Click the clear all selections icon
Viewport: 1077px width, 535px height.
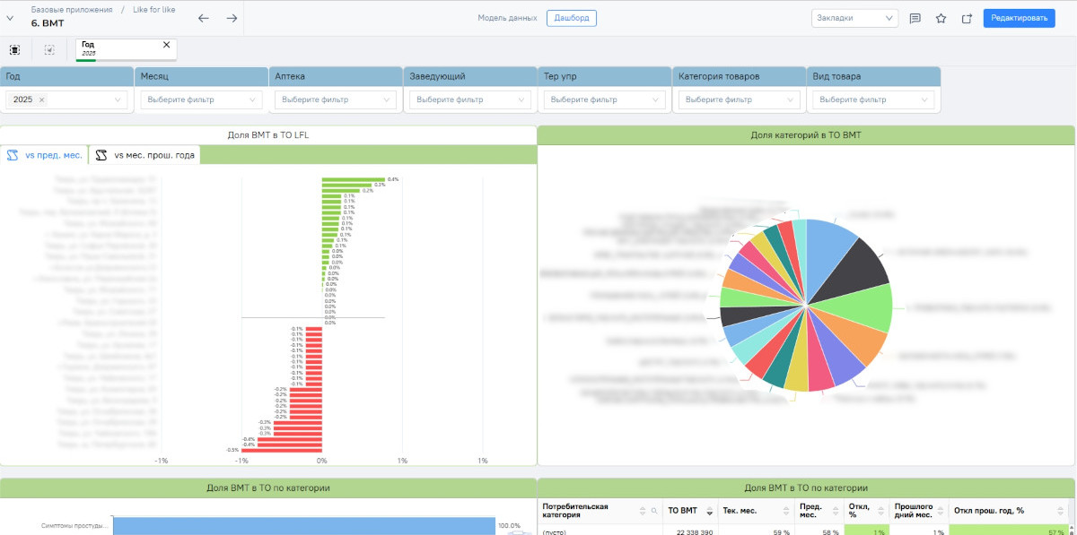point(49,50)
